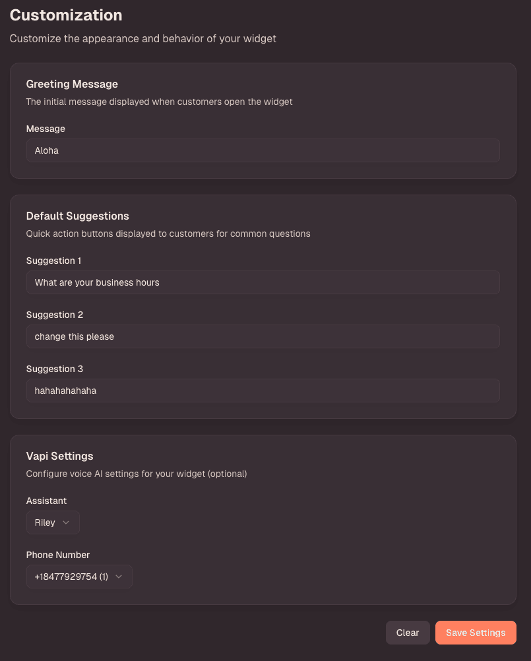Click the chevron icon in the Riley dropdown

[x=66, y=522]
